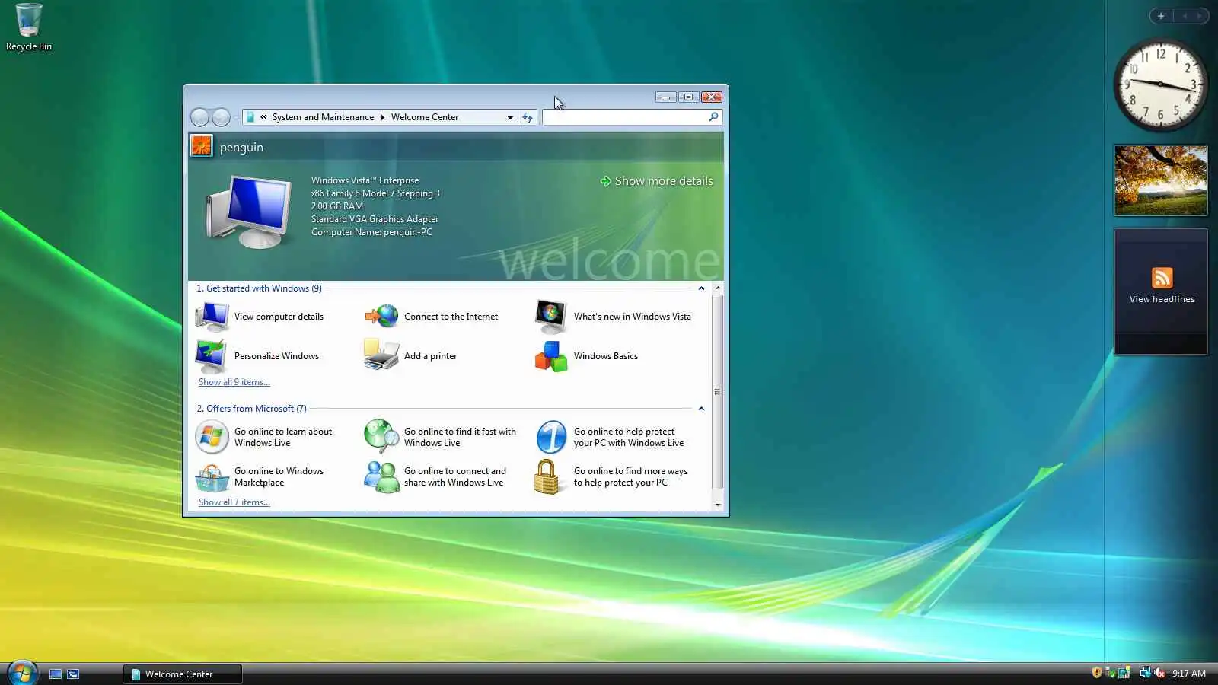
Task: Open Go online to learn about Windows Live
Action: (x=264, y=437)
